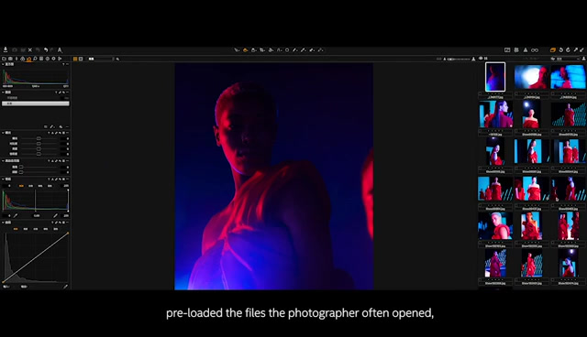Pick the Levels shadow eyedropper
This screenshot has width=587, height=337.
[16, 215]
